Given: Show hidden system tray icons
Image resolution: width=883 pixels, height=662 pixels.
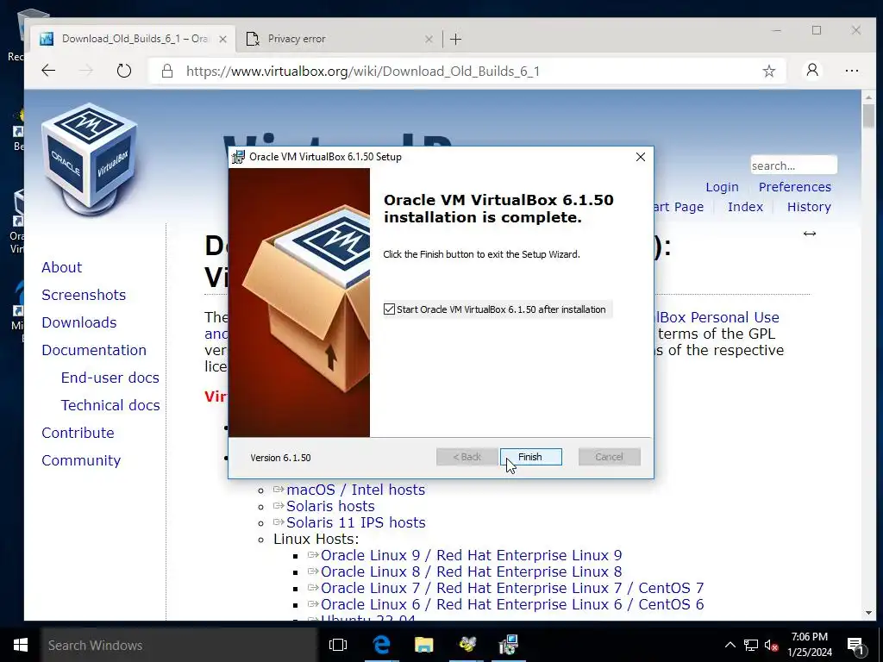Looking at the screenshot, I should [x=730, y=645].
